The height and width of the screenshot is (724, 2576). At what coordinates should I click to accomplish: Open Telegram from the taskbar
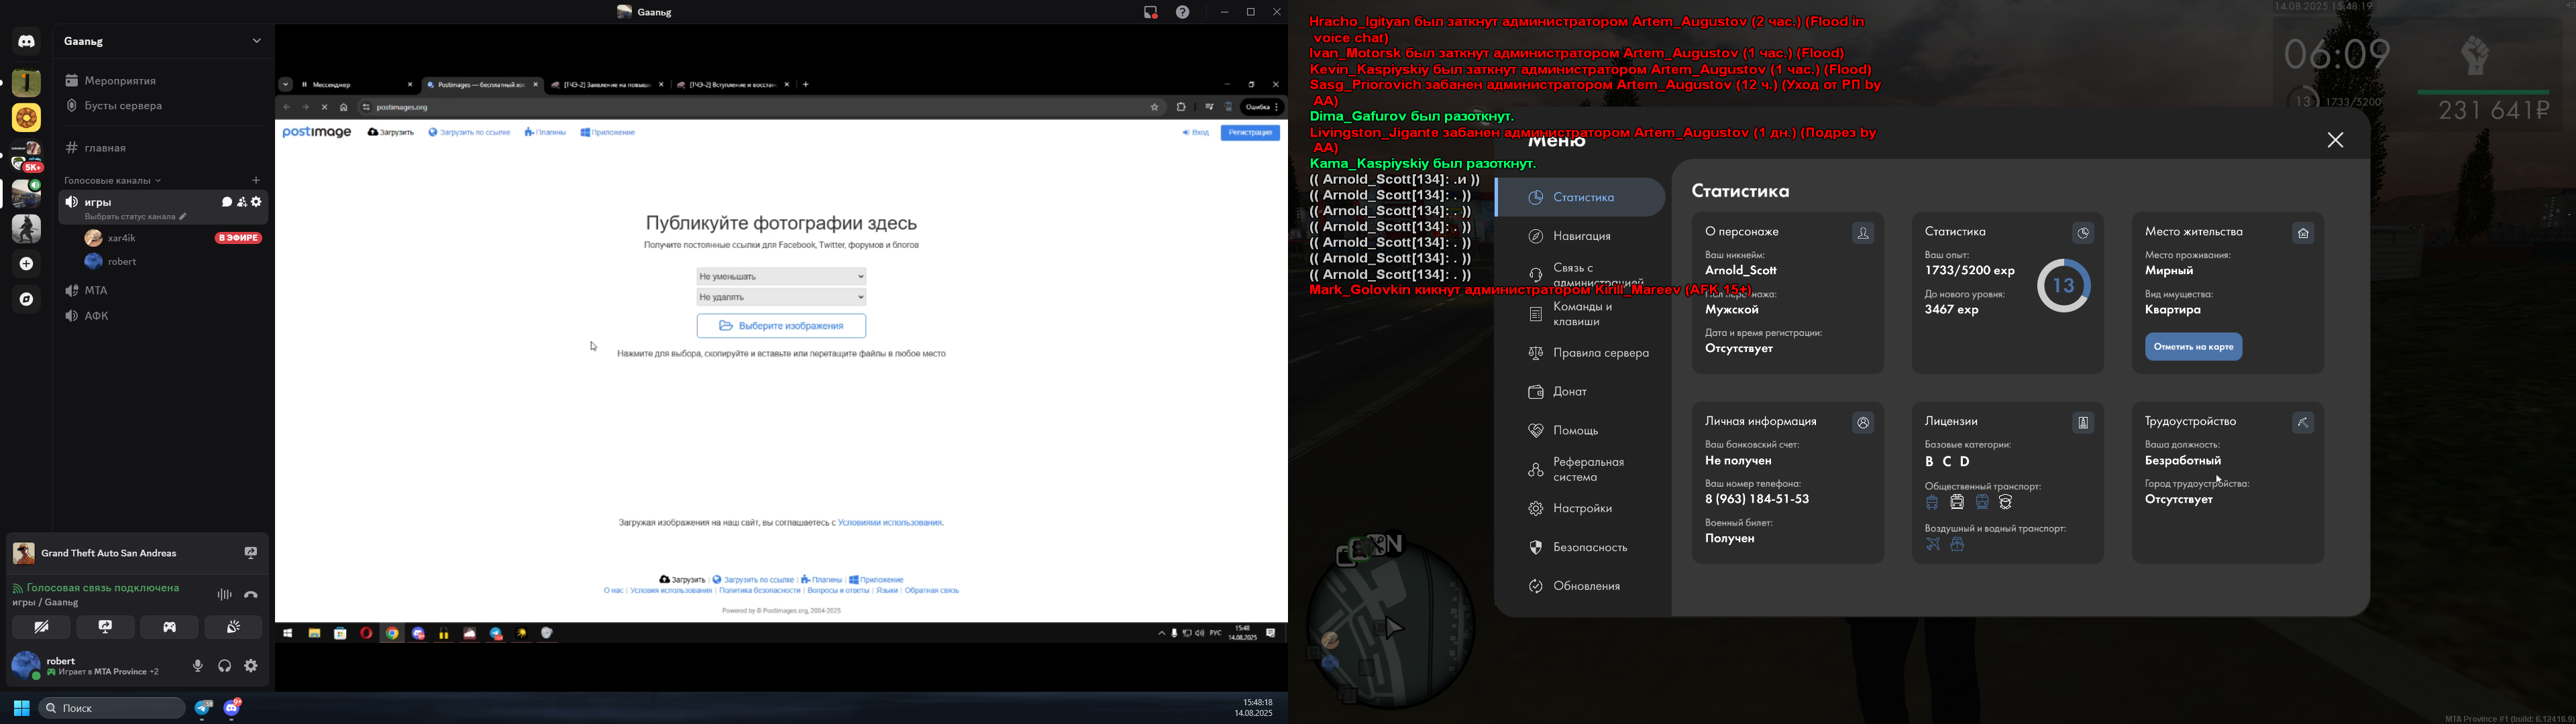(204, 708)
